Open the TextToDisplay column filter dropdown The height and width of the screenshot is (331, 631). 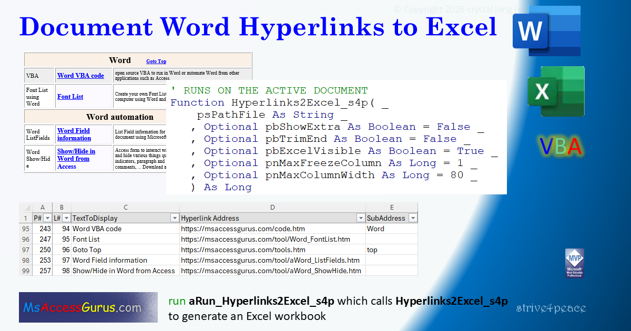coord(175,218)
